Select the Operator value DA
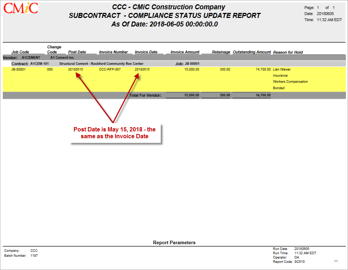Image resolution: width=348 pixels, height=270 pixels. pyautogui.click(x=297, y=257)
